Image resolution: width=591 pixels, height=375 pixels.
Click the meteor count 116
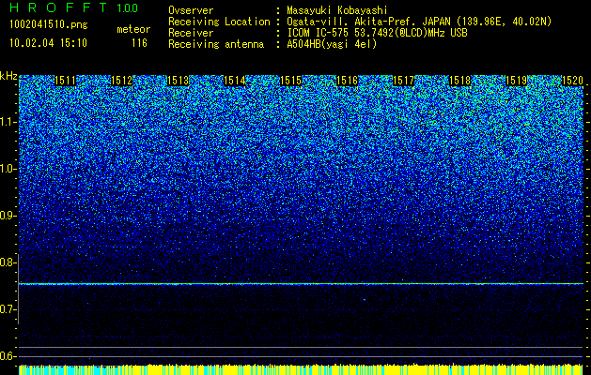coord(139,43)
